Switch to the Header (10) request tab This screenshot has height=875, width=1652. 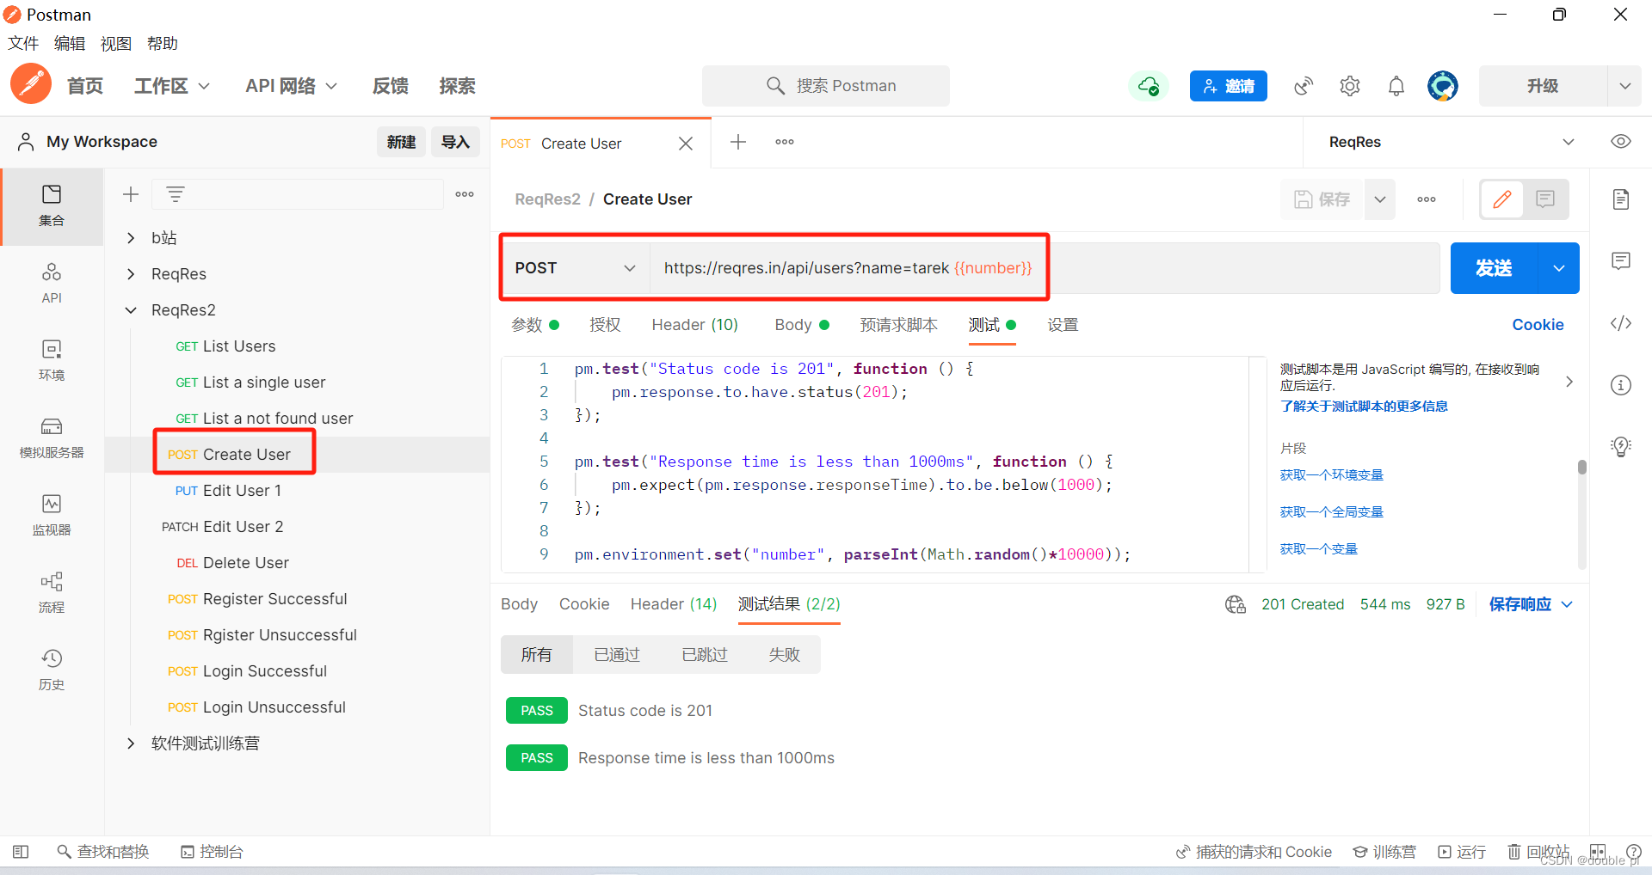[695, 325]
